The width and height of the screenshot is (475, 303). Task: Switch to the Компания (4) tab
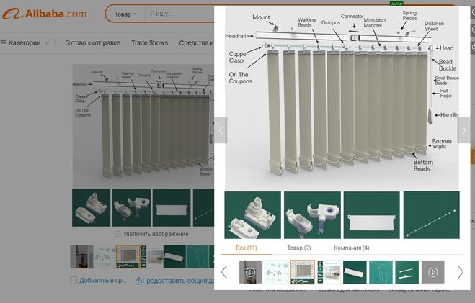click(352, 248)
